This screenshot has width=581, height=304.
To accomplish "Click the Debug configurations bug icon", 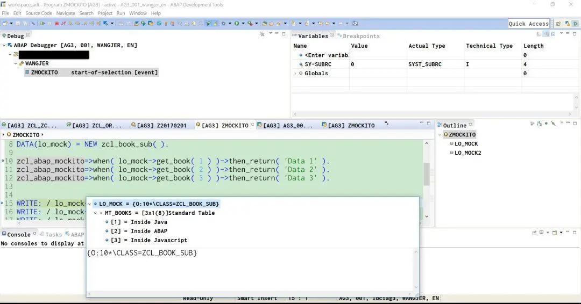I will pos(223,23).
